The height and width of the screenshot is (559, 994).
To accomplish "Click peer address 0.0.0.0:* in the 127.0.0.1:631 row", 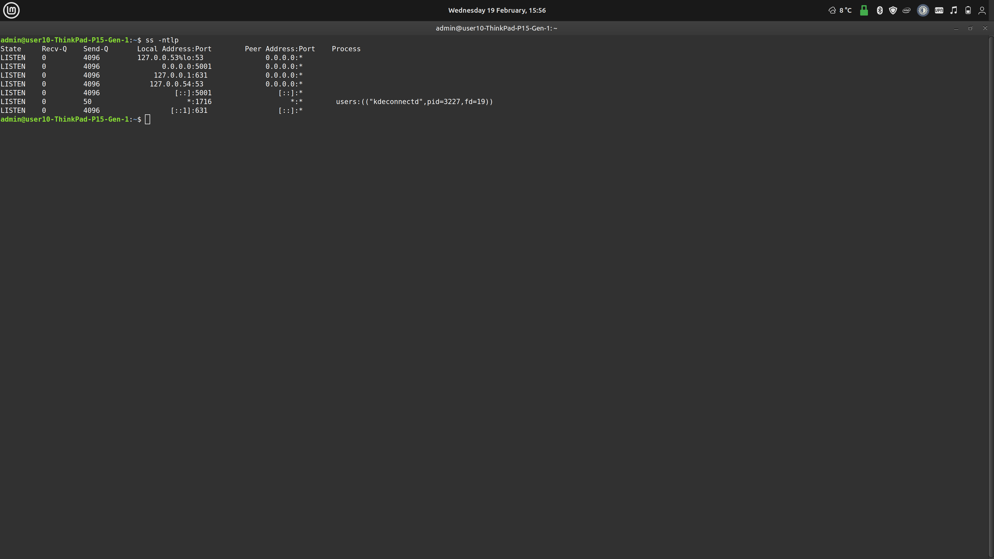I will (284, 76).
